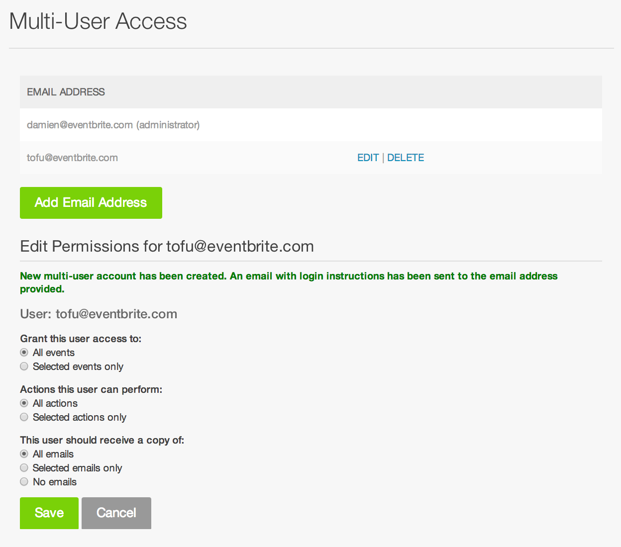Click the EDIT link for tofu@eventbrite.com
This screenshot has height=547, width=621.
368,158
